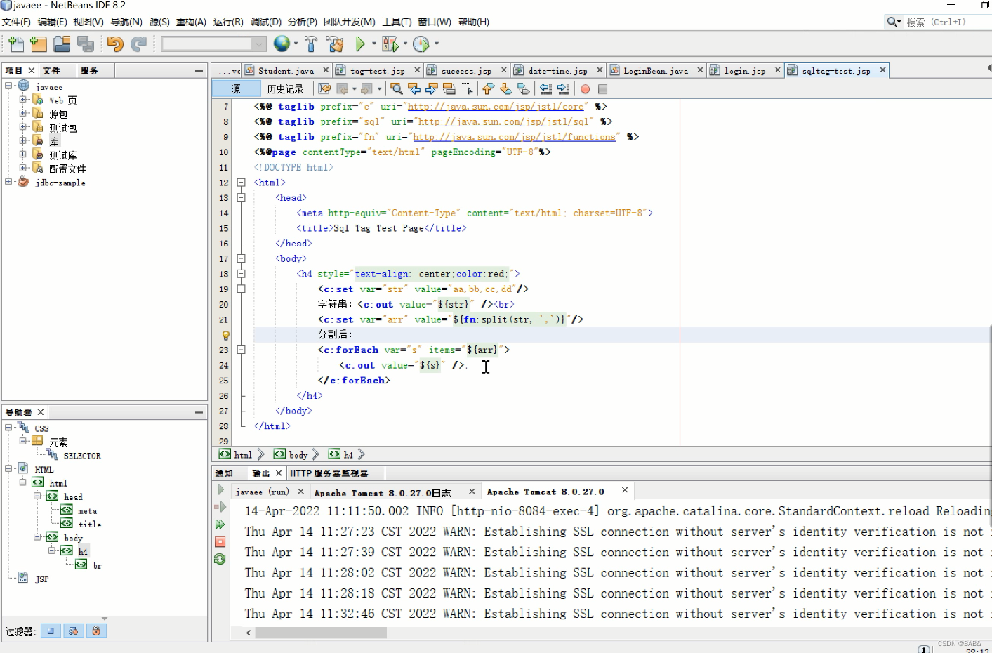Toggle Bookmark icon in editor toolbar

tap(524, 88)
